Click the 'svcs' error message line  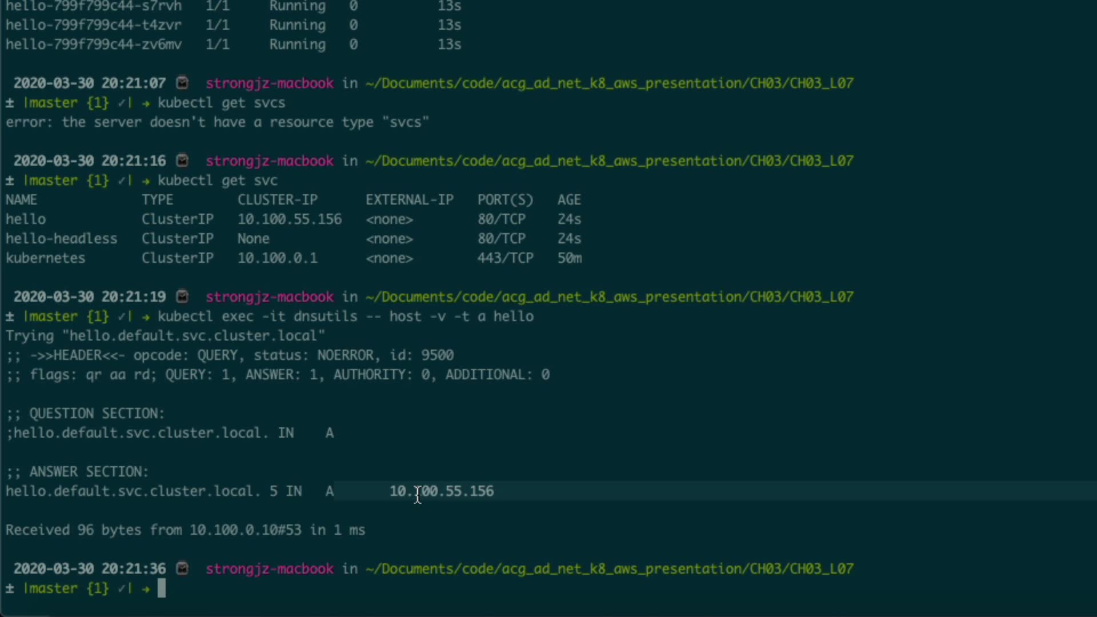pyautogui.click(x=217, y=122)
